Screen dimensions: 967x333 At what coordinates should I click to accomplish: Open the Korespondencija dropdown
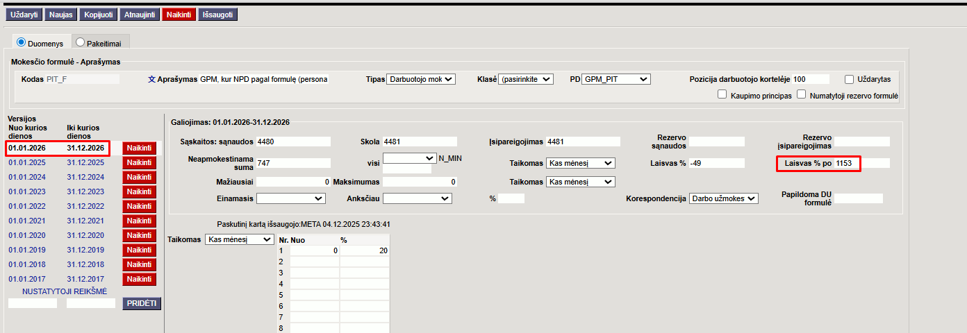click(x=723, y=198)
